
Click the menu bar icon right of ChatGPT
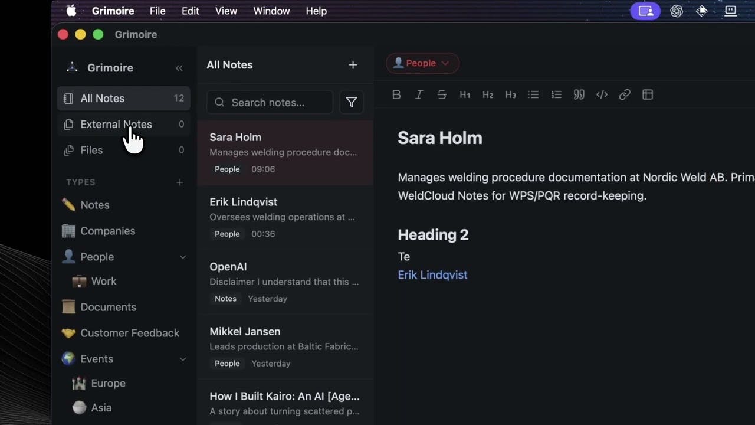pos(702,11)
